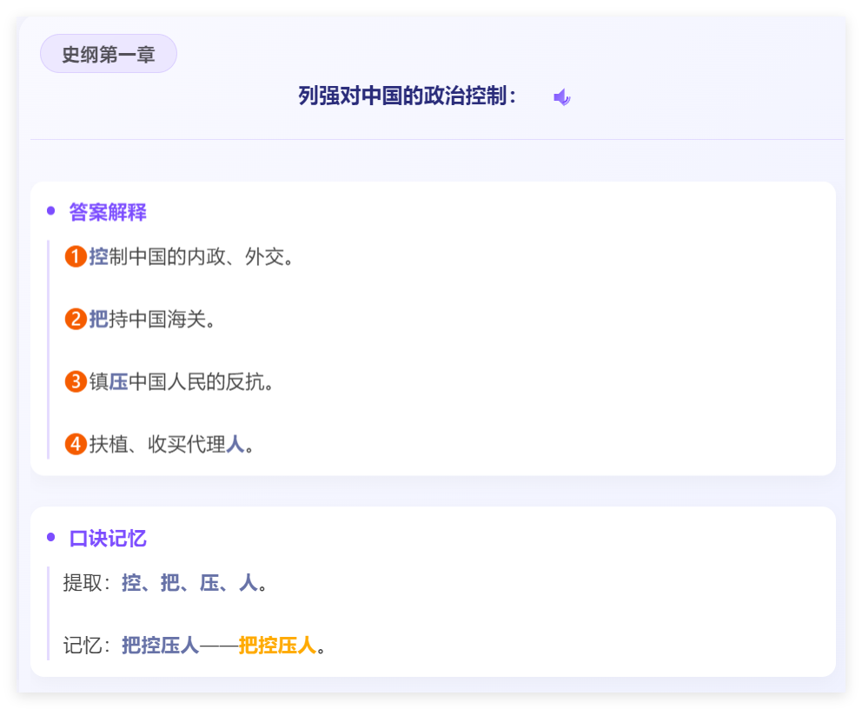The height and width of the screenshot is (709, 862).
Task: Click the orange number 4 badge
Action: pyautogui.click(x=76, y=444)
